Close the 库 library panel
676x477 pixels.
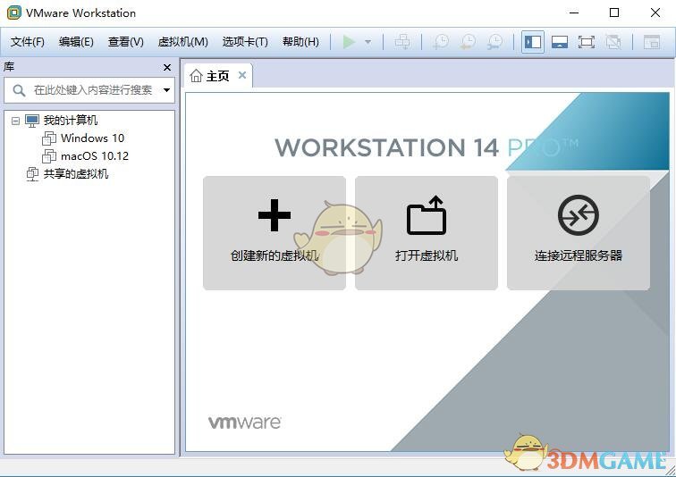pyautogui.click(x=167, y=68)
